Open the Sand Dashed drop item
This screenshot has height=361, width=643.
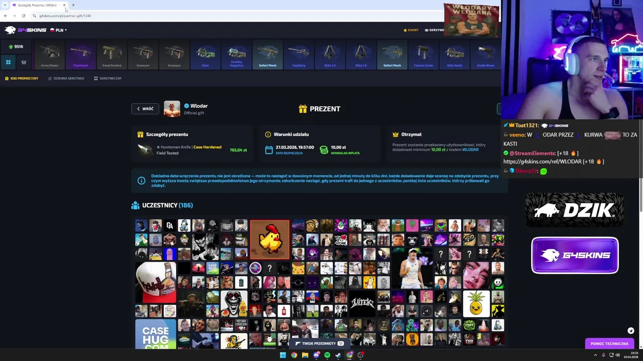click(112, 55)
